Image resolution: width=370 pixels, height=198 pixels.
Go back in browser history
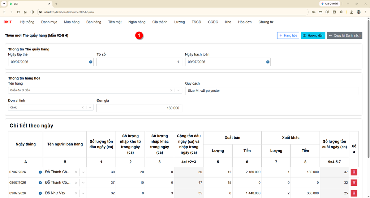tap(4, 12)
